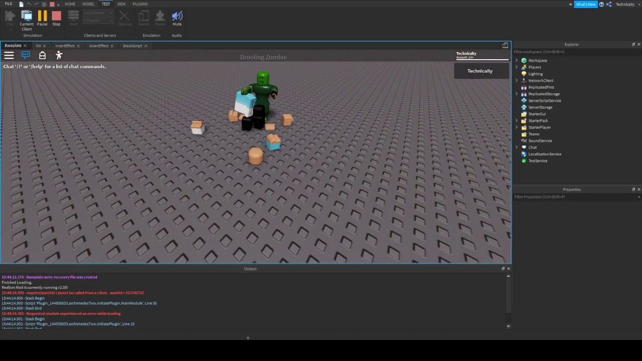
Task: Switch to the VIEW ribbon tab
Action: (121, 4)
